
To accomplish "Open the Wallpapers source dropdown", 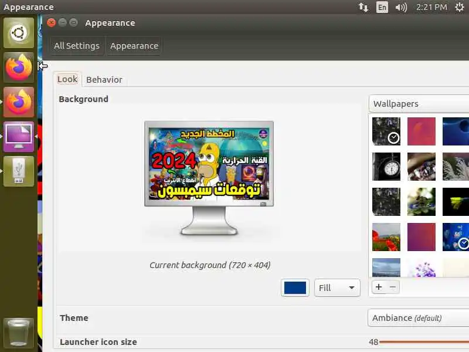I will click(x=419, y=104).
